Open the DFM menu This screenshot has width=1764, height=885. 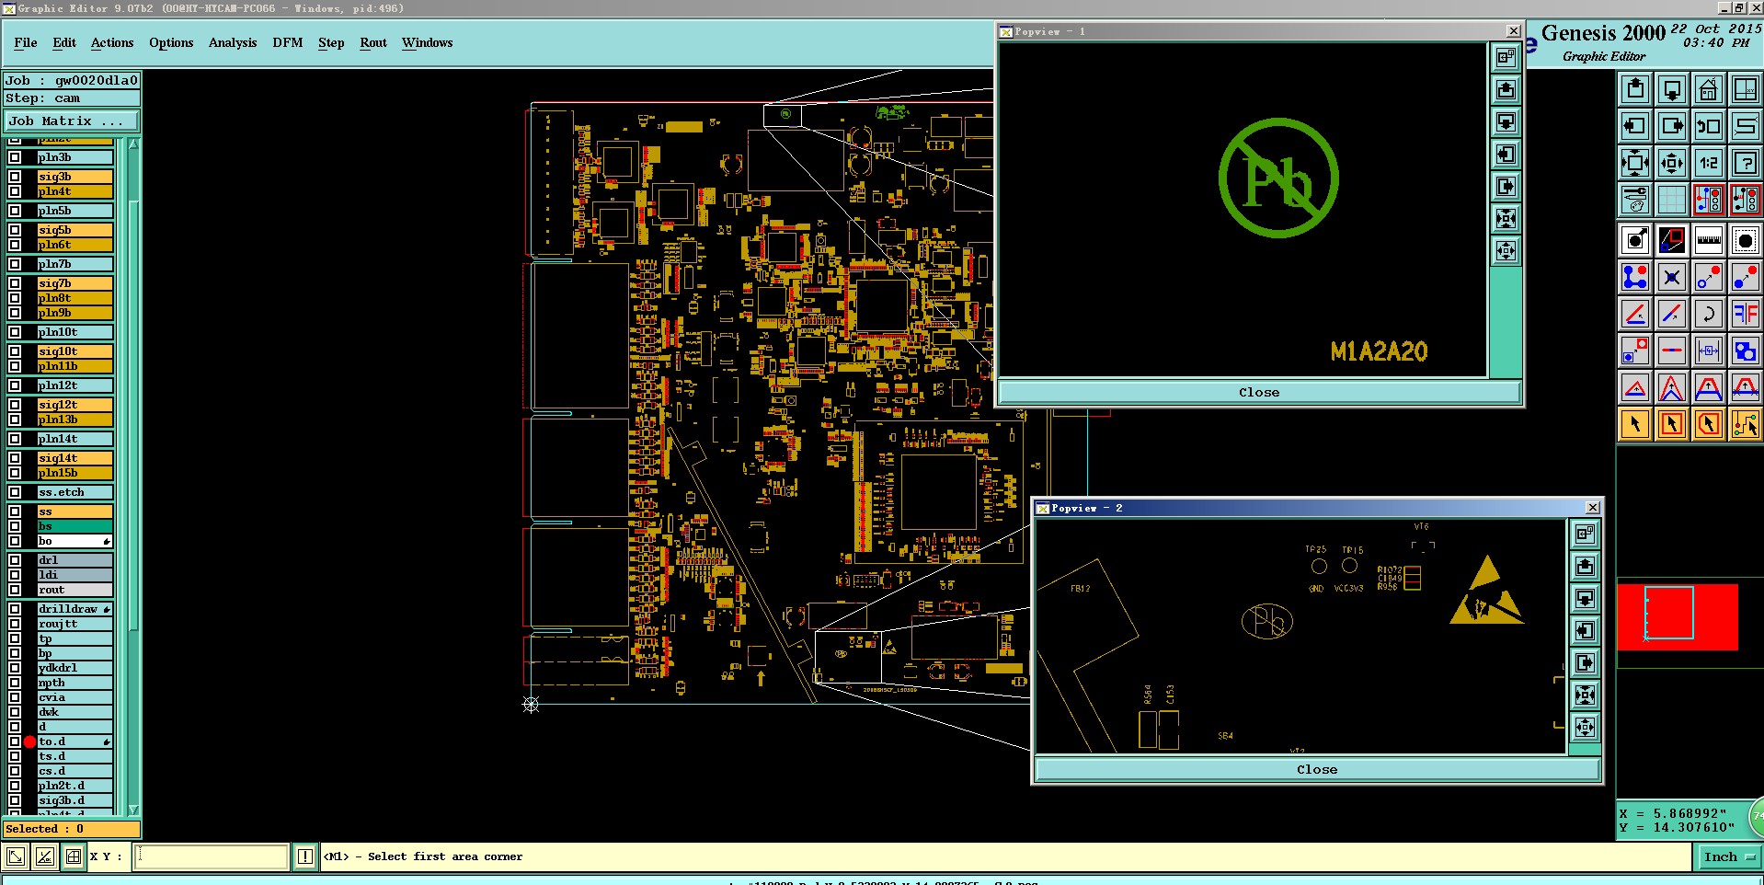[x=288, y=43]
